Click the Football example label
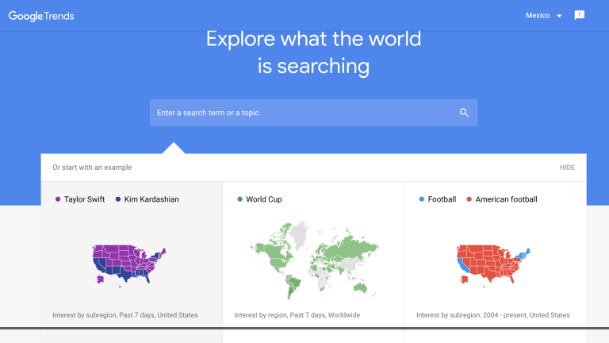Screen dimensions: 609x343 tap(442, 199)
